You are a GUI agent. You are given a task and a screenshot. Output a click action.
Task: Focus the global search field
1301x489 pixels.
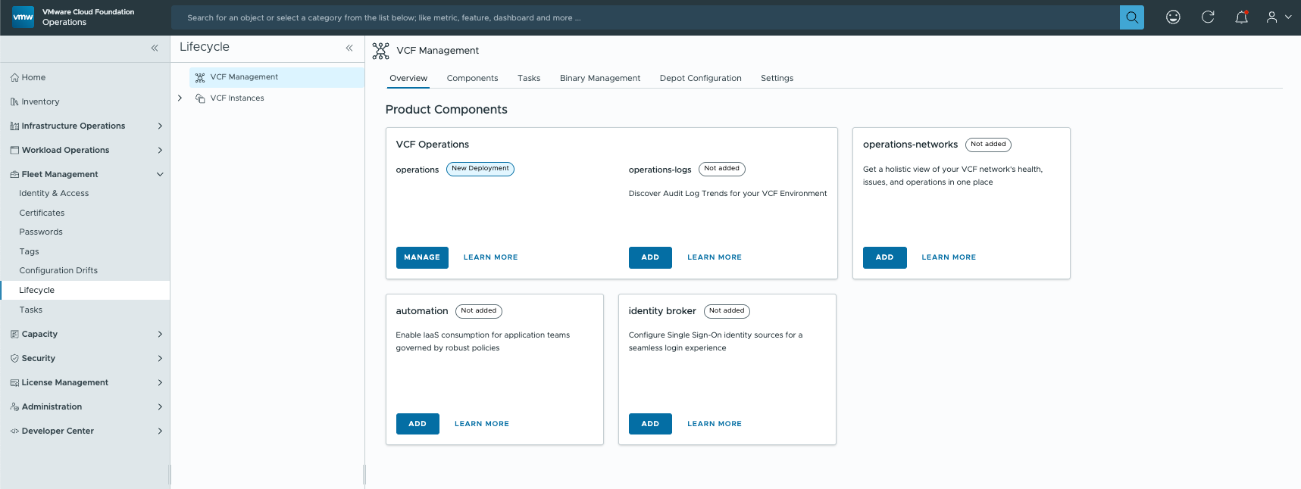646,17
